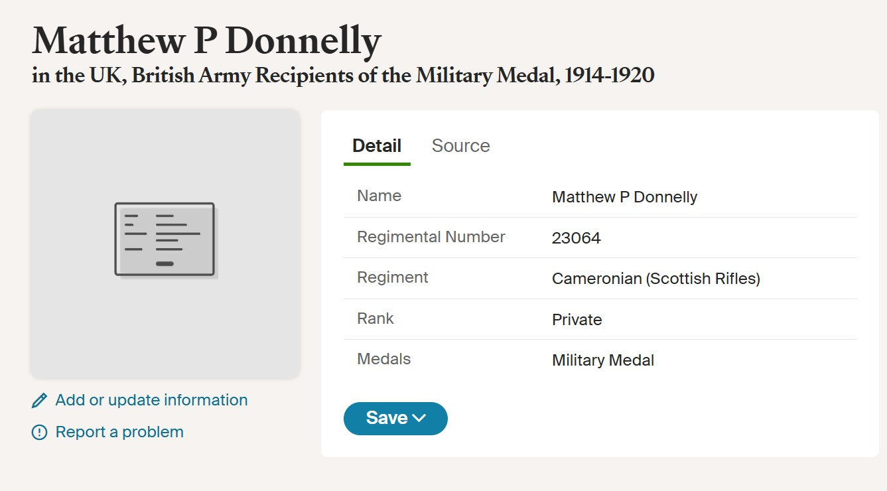The height and width of the screenshot is (491, 887).
Task: Click the Name field label
Action: click(x=378, y=195)
